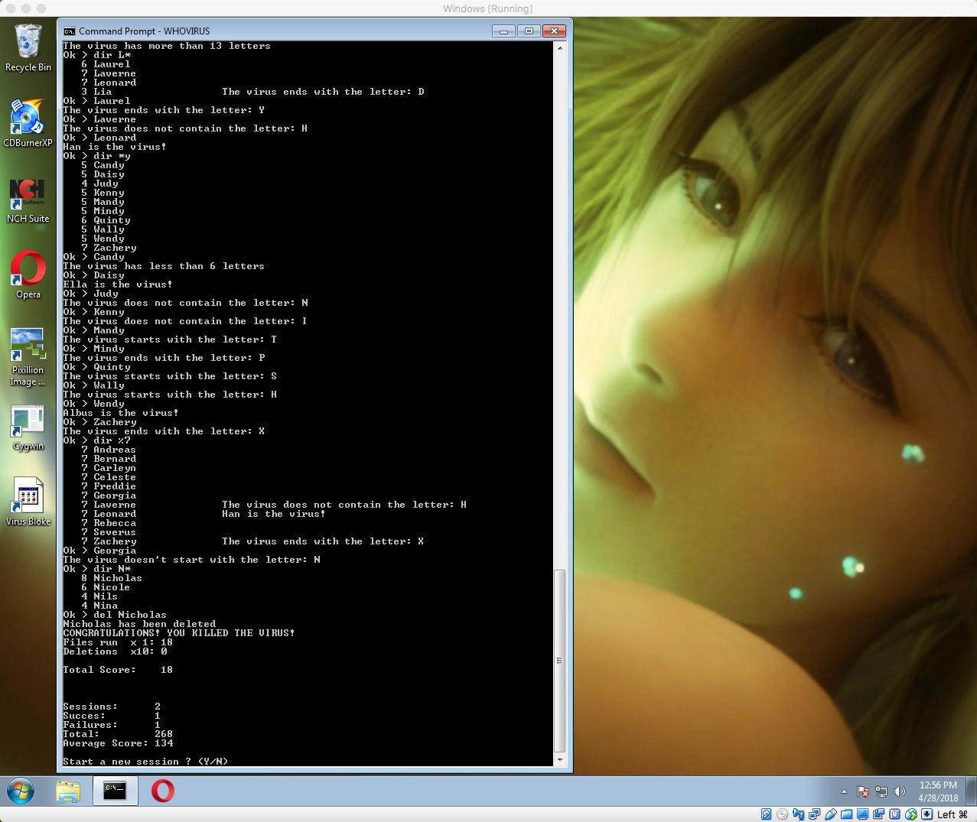Image resolution: width=977 pixels, height=822 pixels.
Task: Click the Command Prompt taskbar button
Action: [115, 791]
